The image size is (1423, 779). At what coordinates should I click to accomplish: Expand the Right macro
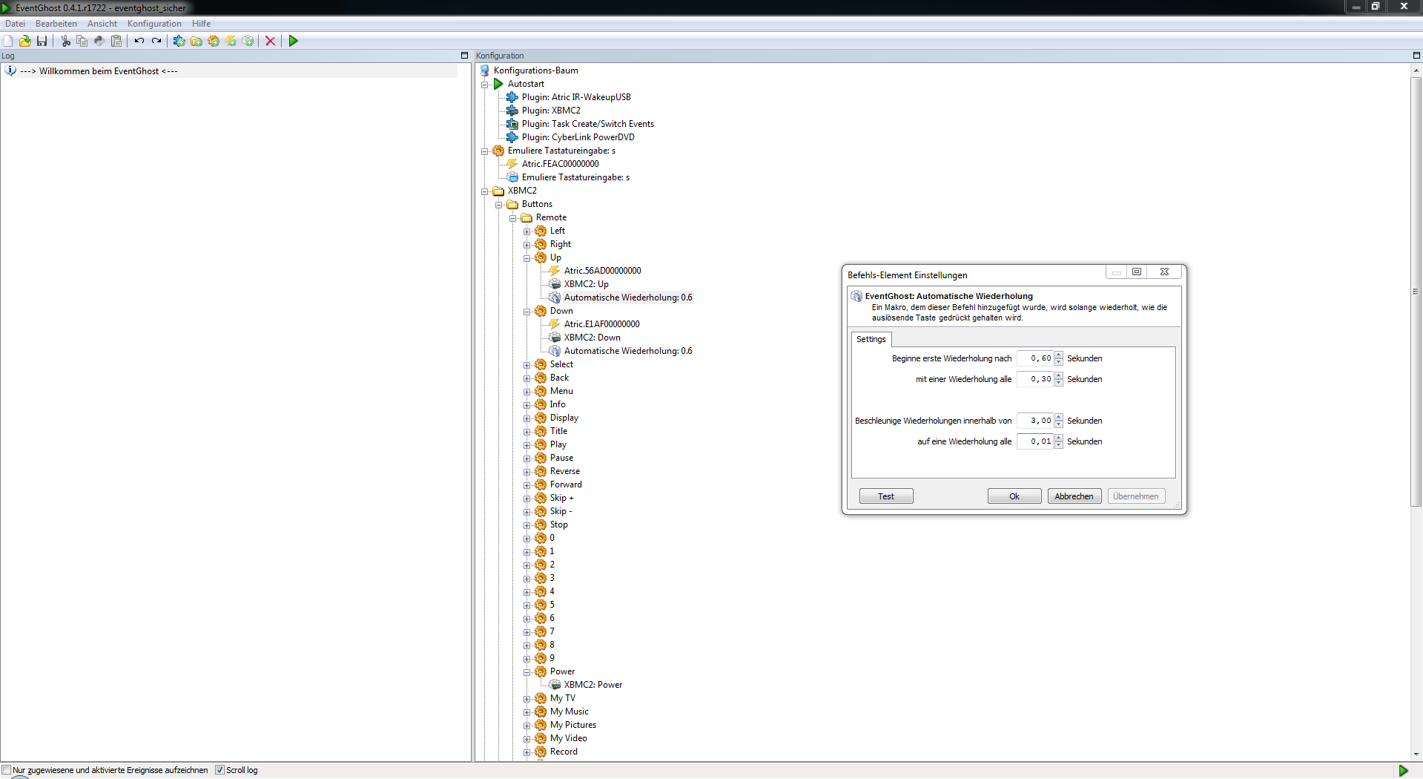[x=527, y=245]
